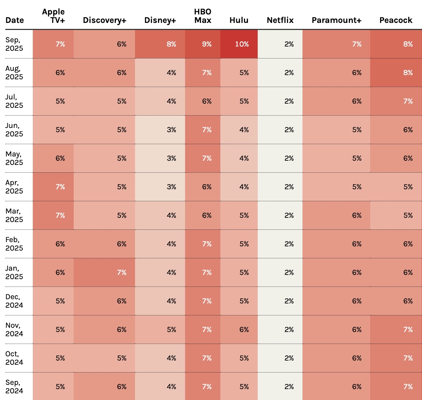Click the Paramount+ column header

336,20
